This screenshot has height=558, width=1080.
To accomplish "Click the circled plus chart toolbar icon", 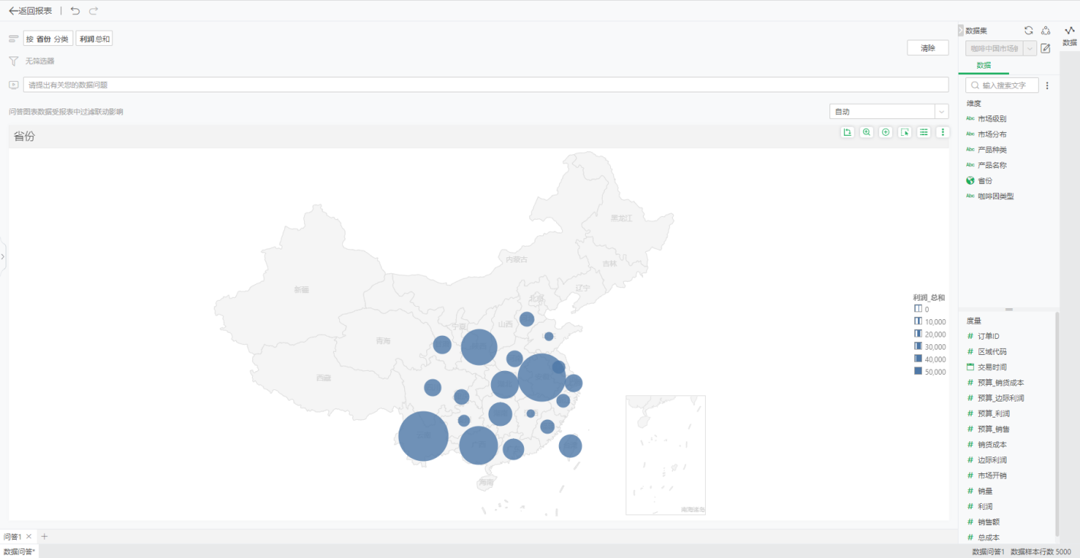I will point(886,132).
